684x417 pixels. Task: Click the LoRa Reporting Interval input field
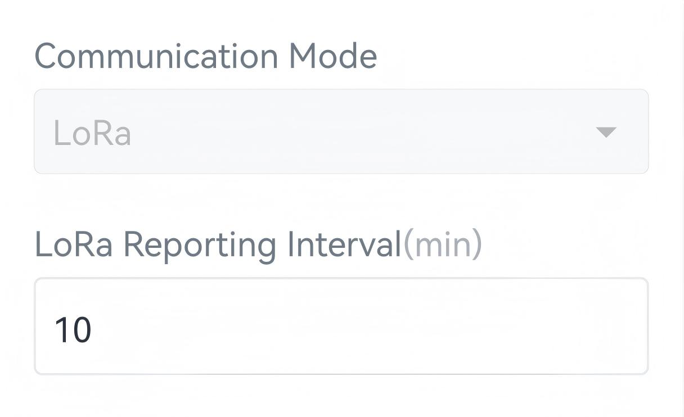(341, 327)
